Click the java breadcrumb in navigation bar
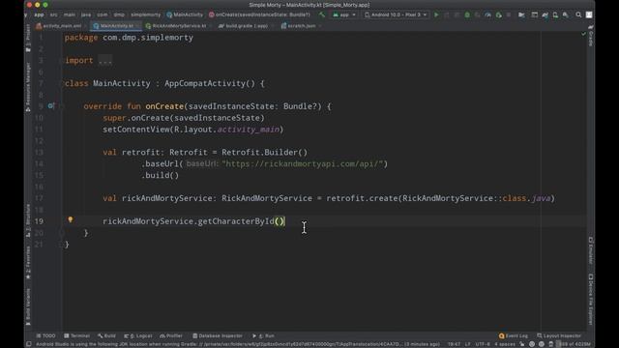 click(86, 14)
